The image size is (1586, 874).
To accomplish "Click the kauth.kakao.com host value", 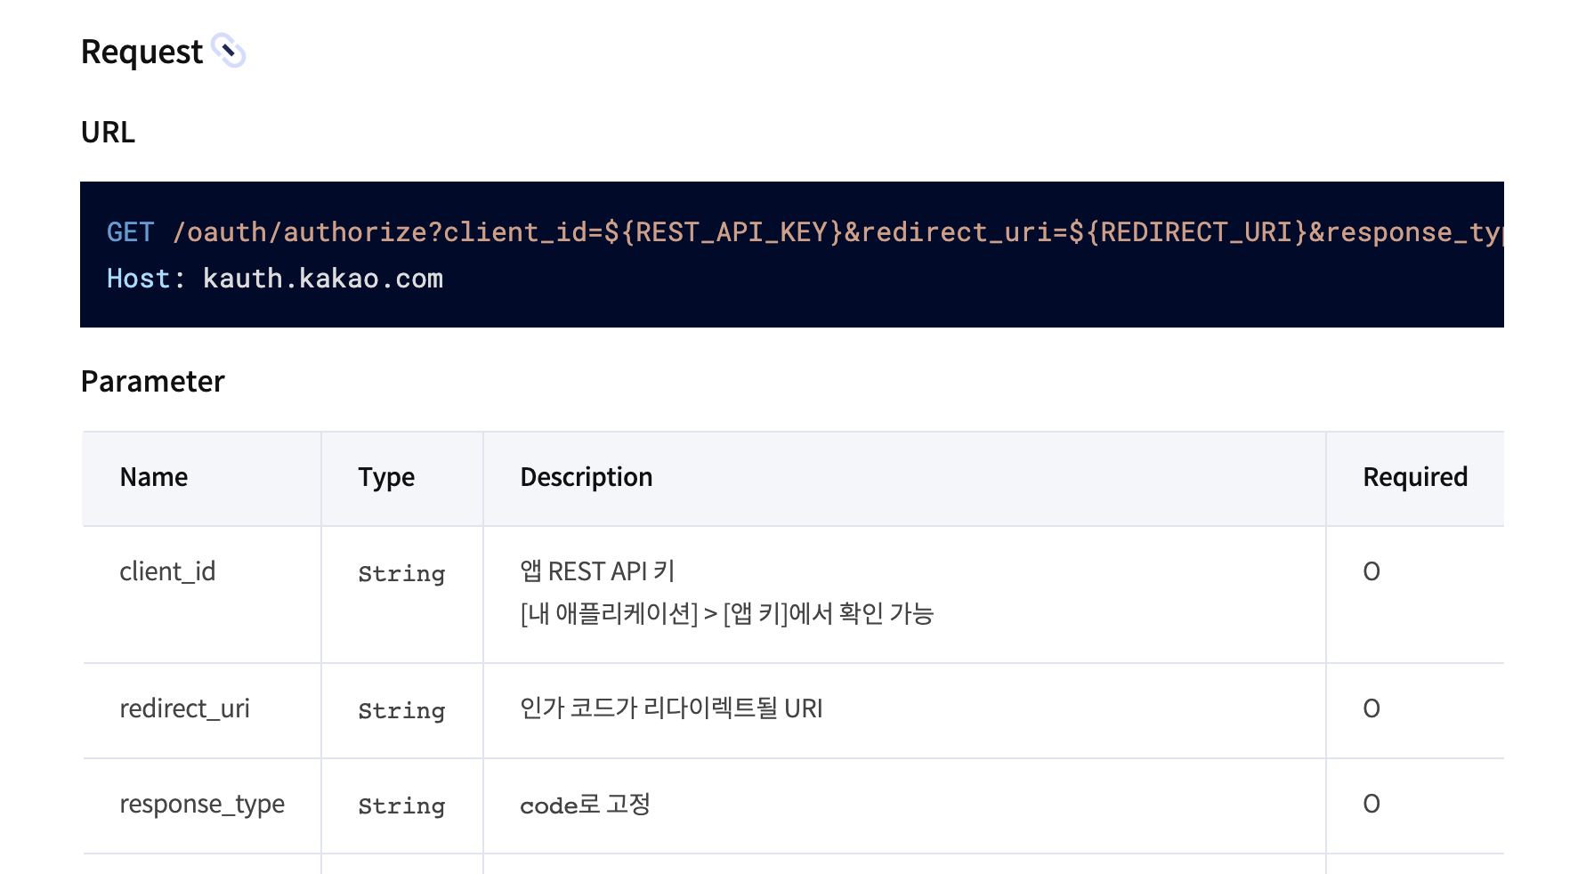I will click(x=323, y=279).
